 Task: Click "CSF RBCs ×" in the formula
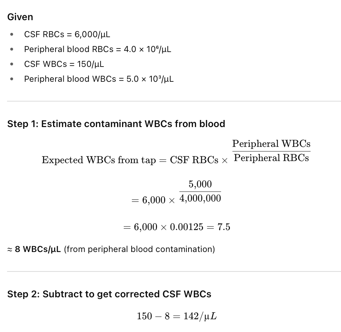point(199,160)
